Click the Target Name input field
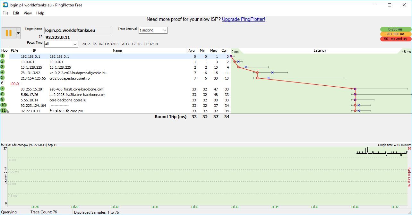This screenshot has width=412, height=215. coord(78,30)
